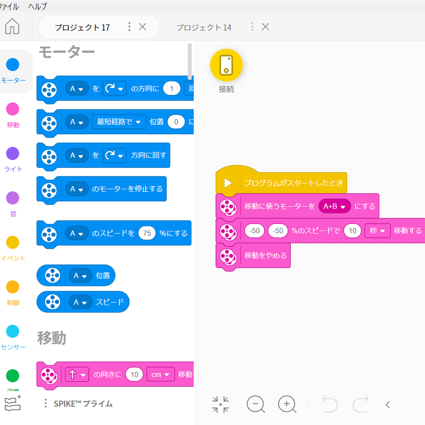Click the Home icon
The image size is (425, 425).
[12, 27]
